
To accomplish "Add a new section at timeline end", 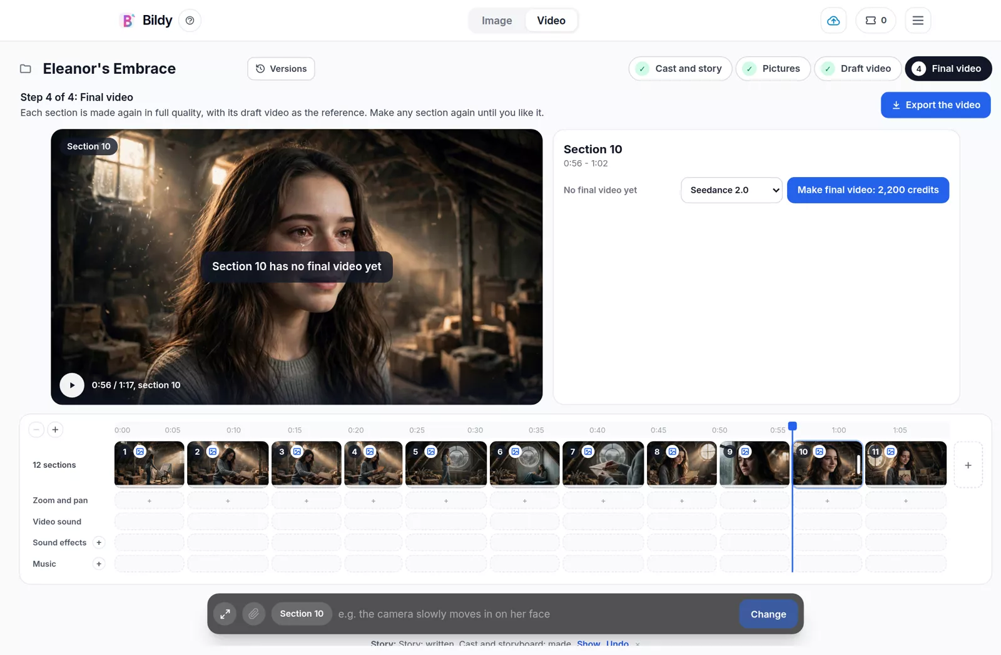I will pyautogui.click(x=968, y=465).
